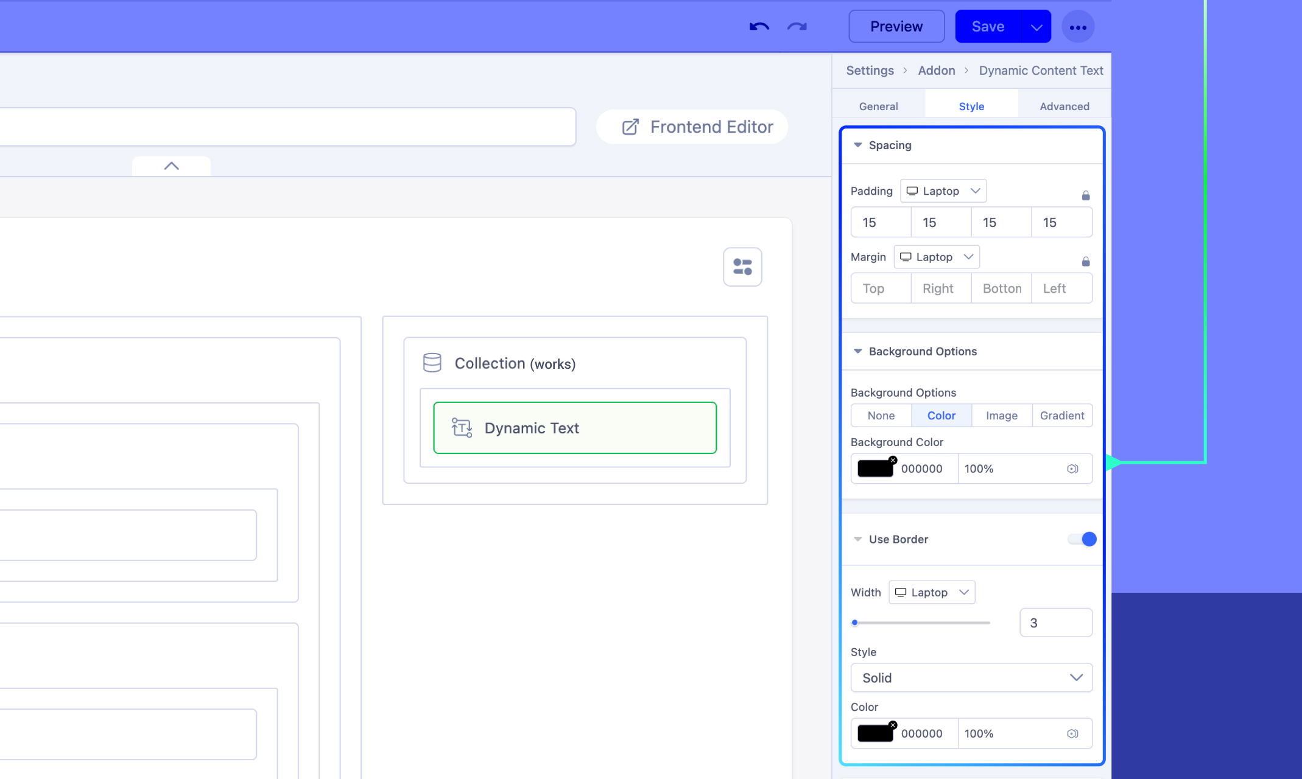Click the layout settings toggle icon
This screenshot has height=779, width=1302.
pos(742,267)
